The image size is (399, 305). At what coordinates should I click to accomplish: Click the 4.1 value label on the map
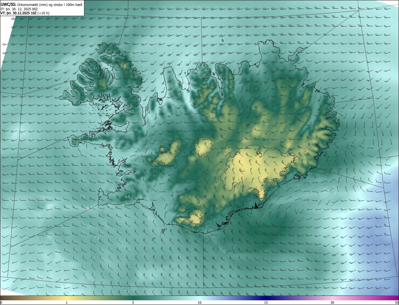click(131, 112)
